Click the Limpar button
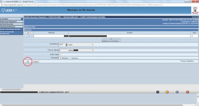 click(x=36, y=61)
